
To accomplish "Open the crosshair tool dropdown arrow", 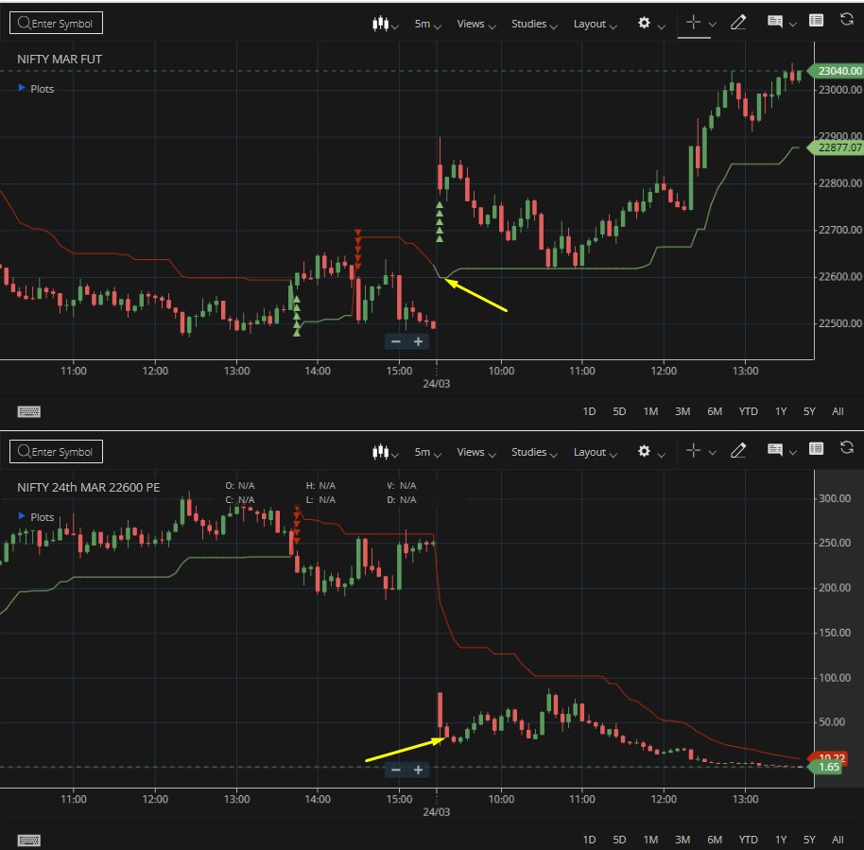I will pyautogui.click(x=712, y=24).
